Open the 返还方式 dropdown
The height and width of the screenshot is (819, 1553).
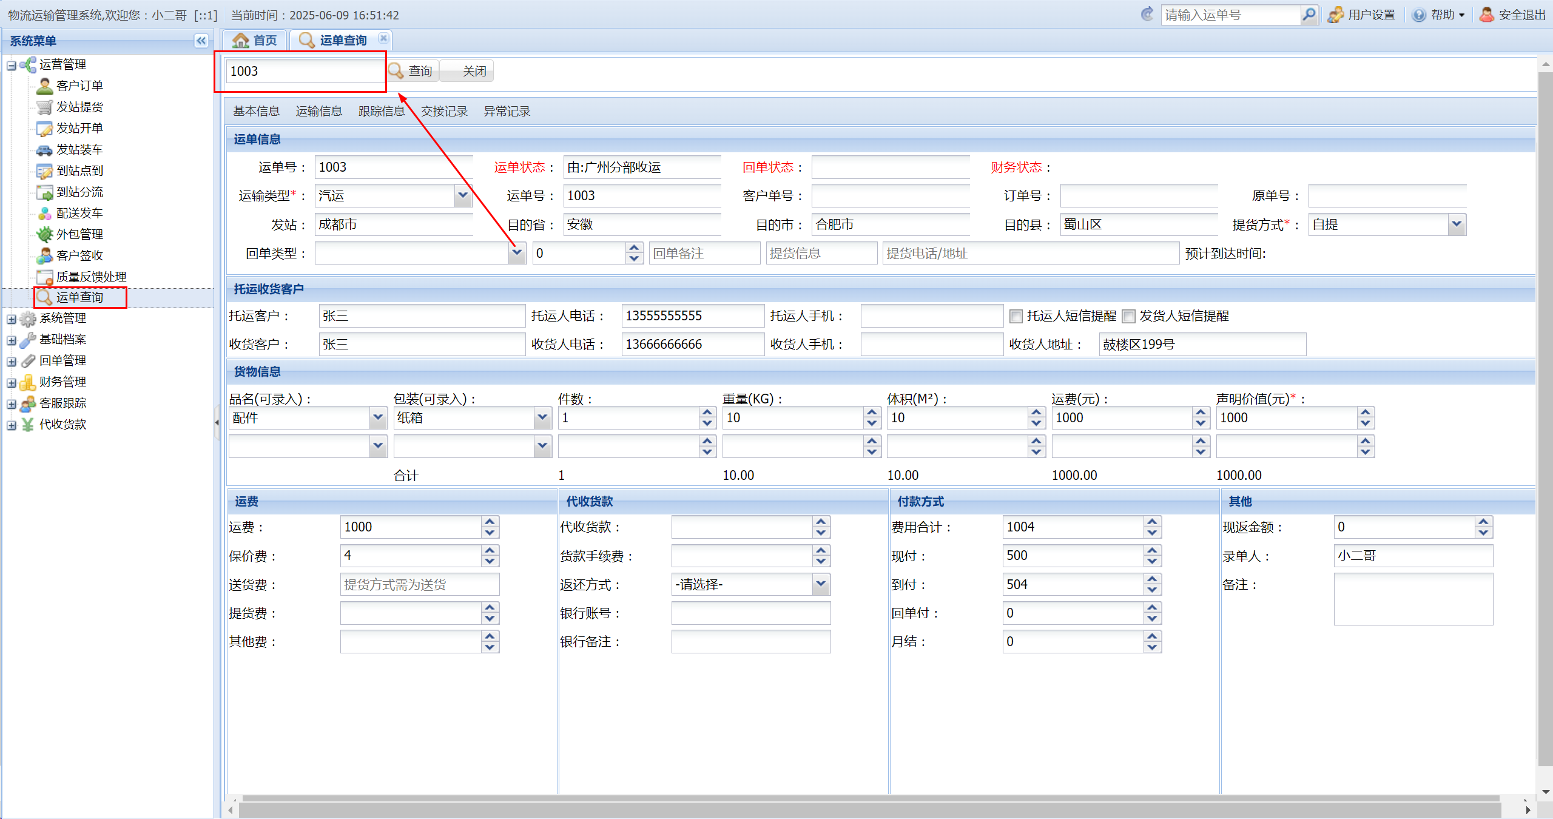click(x=821, y=584)
